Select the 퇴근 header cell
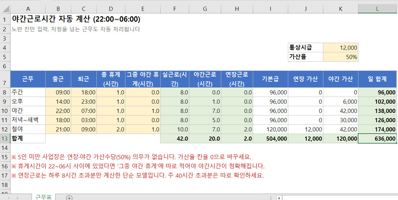398x200 pixels. coord(84,79)
